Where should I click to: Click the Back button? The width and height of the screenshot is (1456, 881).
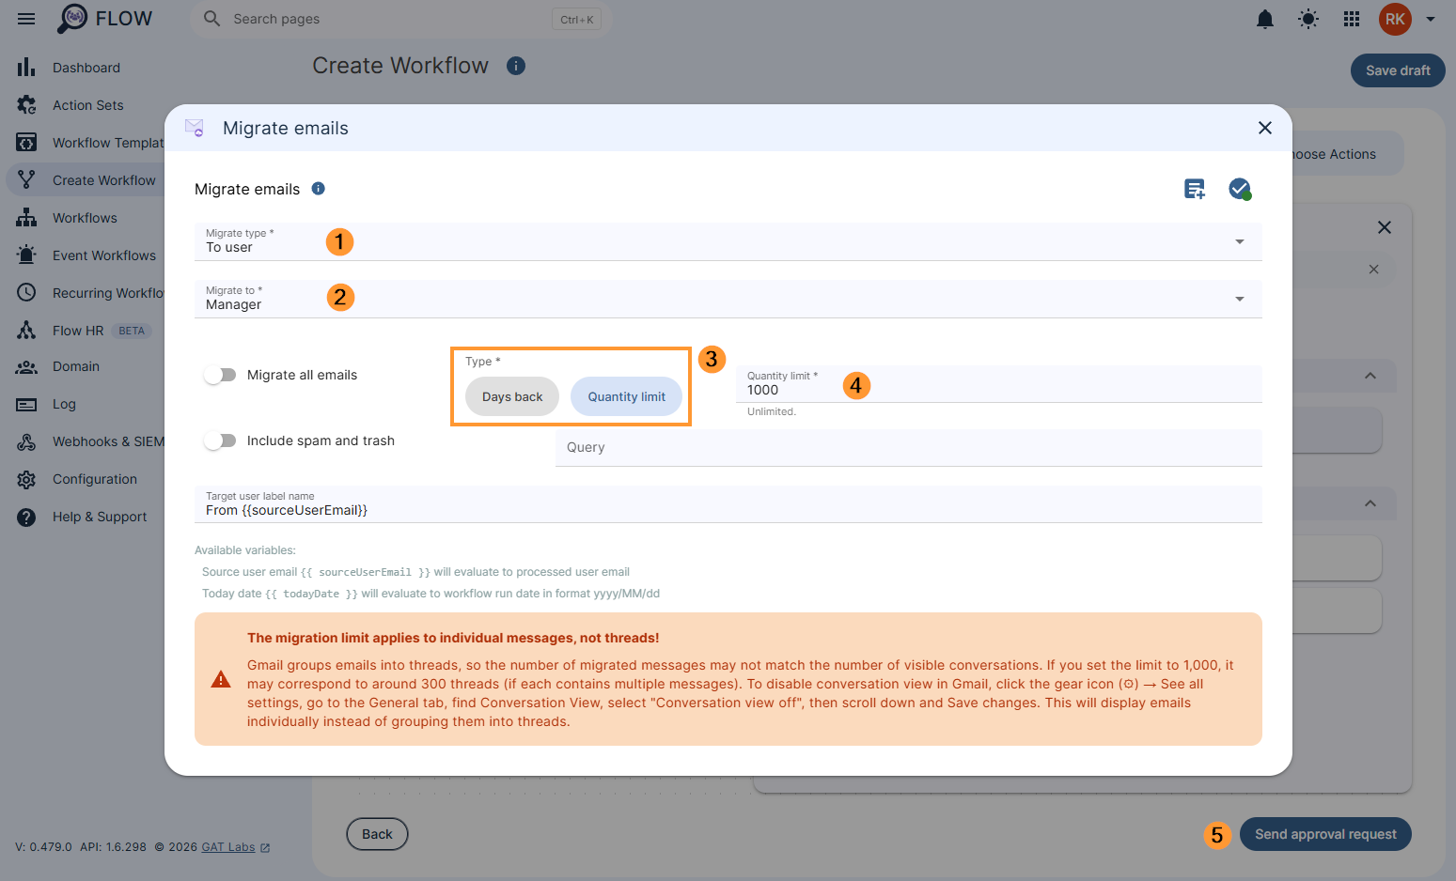point(377,834)
